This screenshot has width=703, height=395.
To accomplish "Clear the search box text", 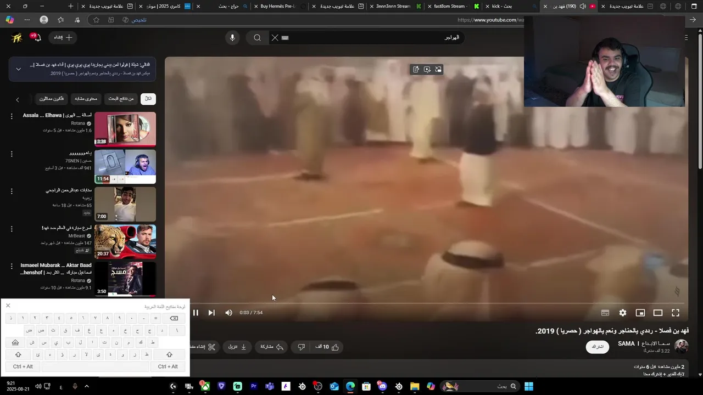I will tap(275, 37).
